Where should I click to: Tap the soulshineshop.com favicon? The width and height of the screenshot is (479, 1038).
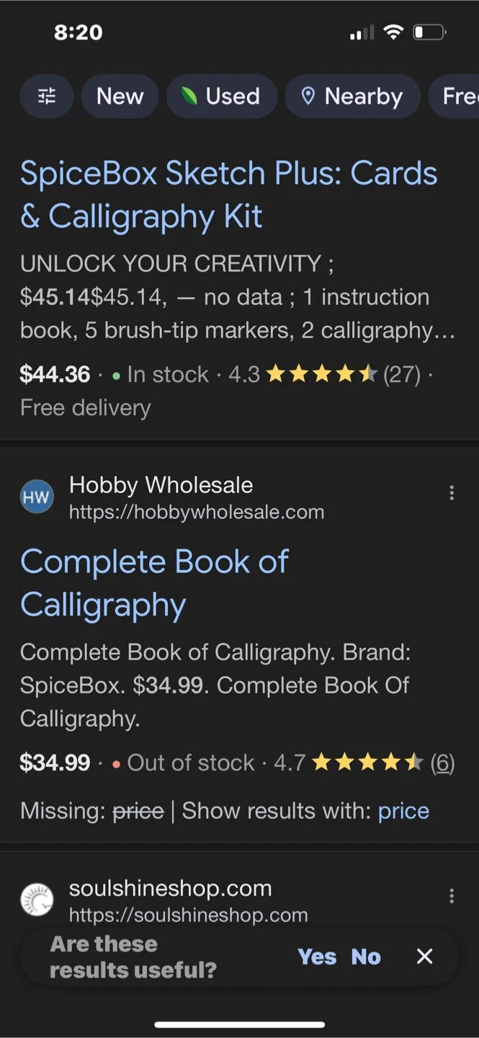(37, 900)
